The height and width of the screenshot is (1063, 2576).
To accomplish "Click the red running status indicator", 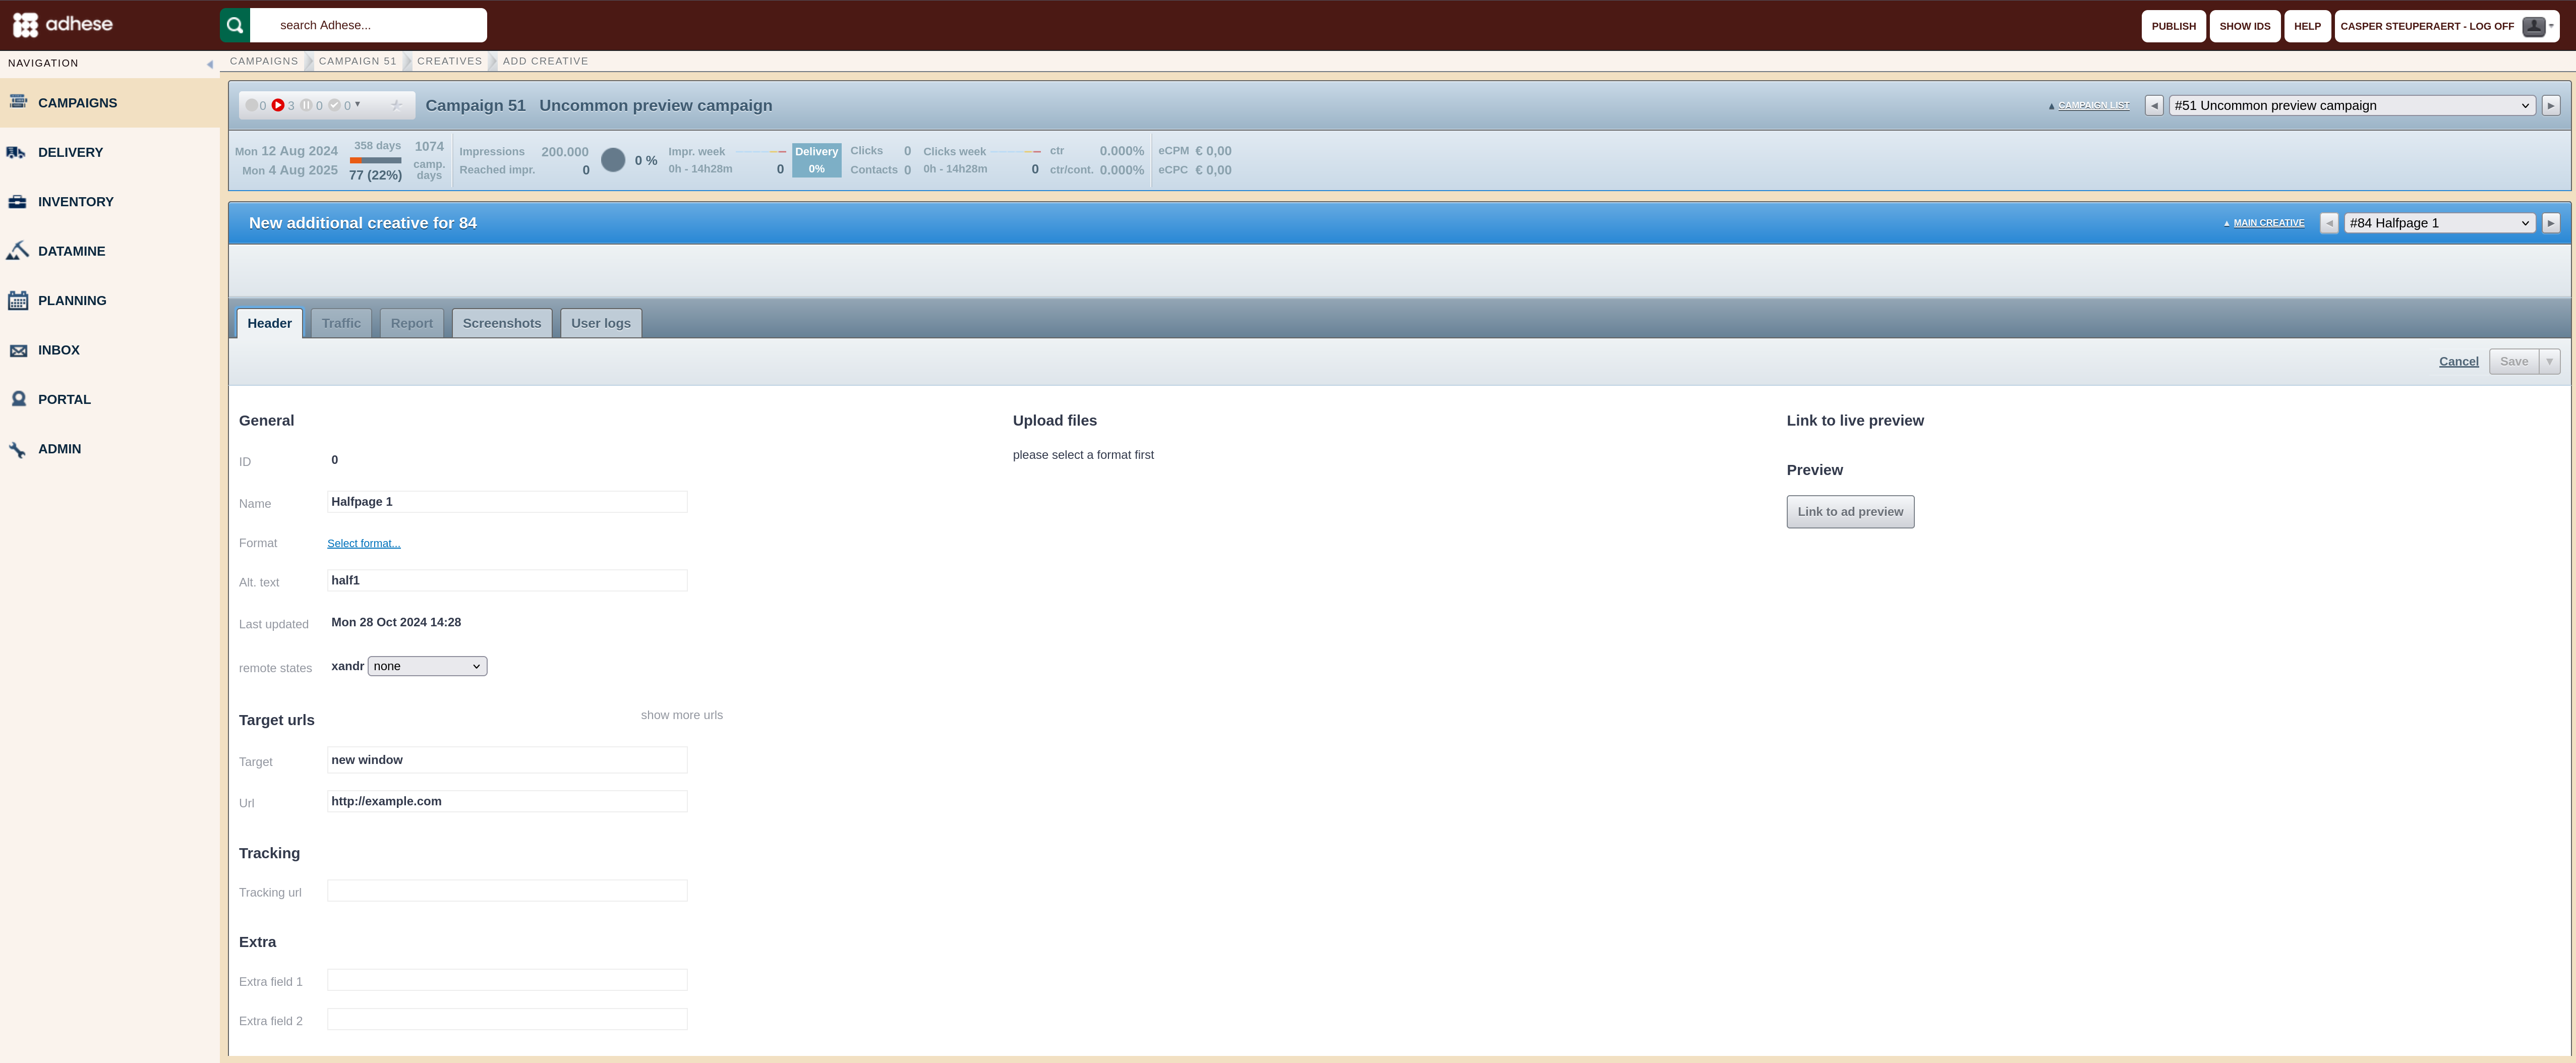I will click(278, 105).
